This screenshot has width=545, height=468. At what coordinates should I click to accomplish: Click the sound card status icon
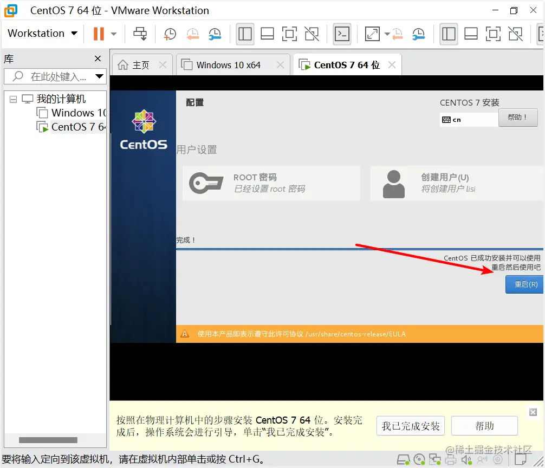click(x=466, y=460)
